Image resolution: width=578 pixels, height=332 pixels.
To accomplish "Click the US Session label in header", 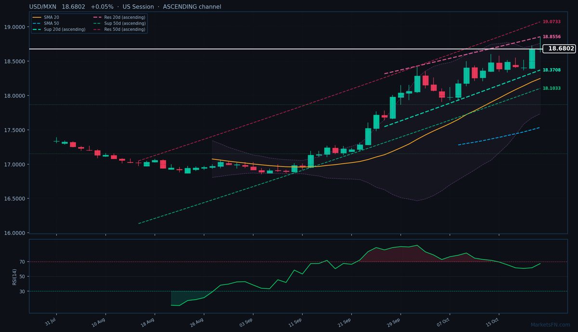I will [x=137, y=7].
